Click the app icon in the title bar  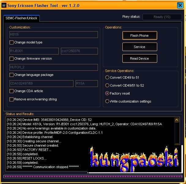click(x=4, y=5)
